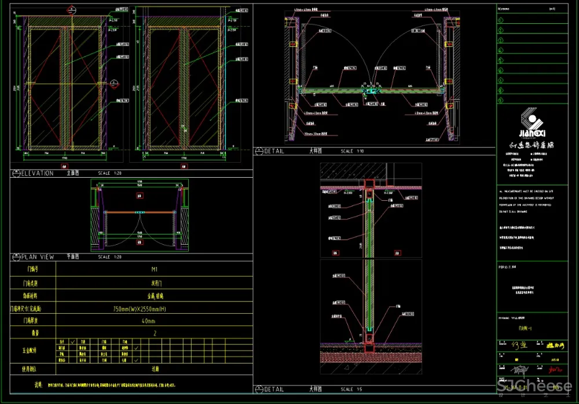Click the checkmark in hardware table second row

135,348
